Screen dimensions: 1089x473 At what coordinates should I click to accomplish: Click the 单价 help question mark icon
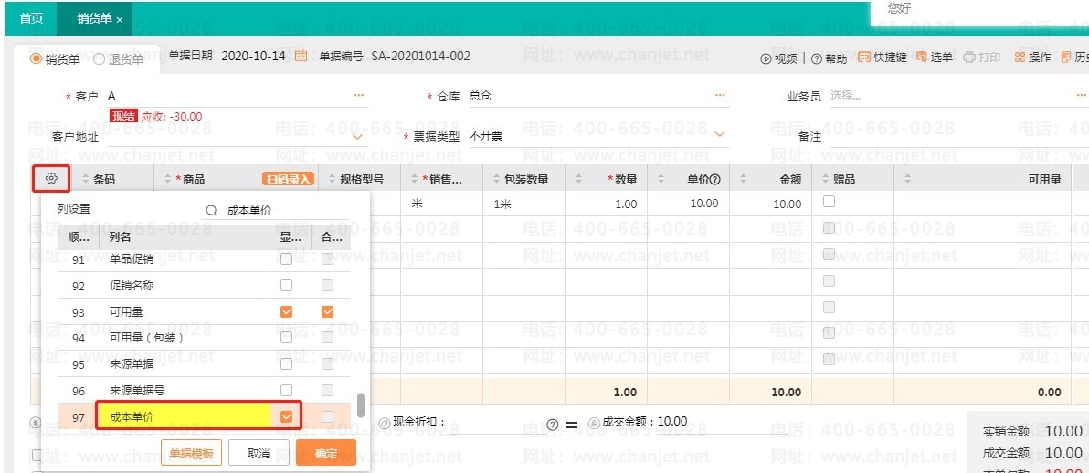click(x=715, y=180)
